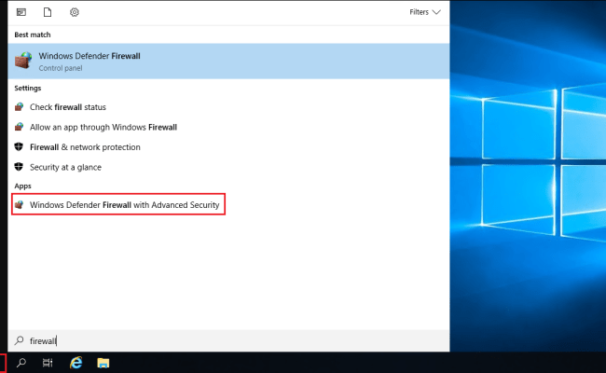Click the search box containing firewall
The image size is (606, 373).
coord(228,340)
